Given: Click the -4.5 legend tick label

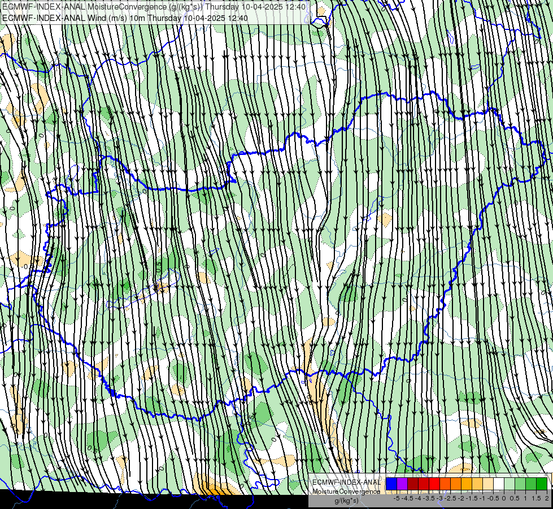Looking at the screenshot, I should click(407, 498).
